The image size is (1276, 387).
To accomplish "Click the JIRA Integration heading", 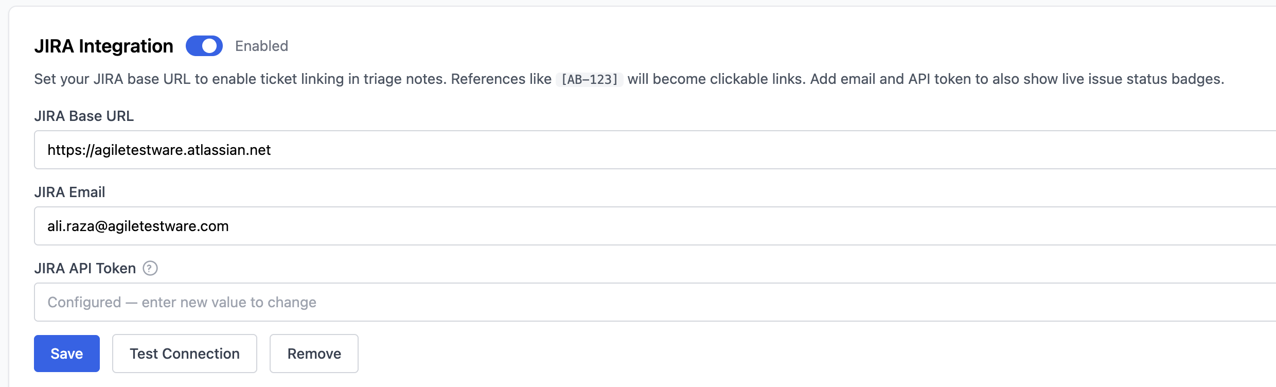I will (x=103, y=46).
